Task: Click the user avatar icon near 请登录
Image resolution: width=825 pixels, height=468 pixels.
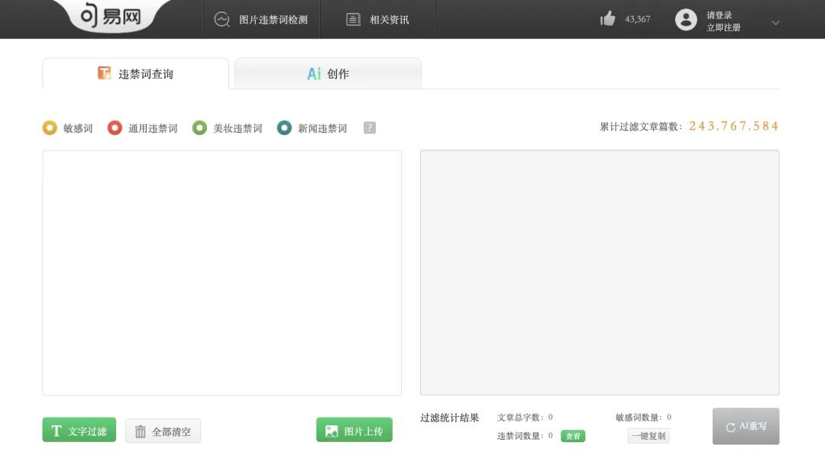Action: click(685, 20)
